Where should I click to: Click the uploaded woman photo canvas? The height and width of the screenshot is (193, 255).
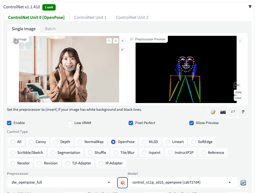click(x=69, y=69)
